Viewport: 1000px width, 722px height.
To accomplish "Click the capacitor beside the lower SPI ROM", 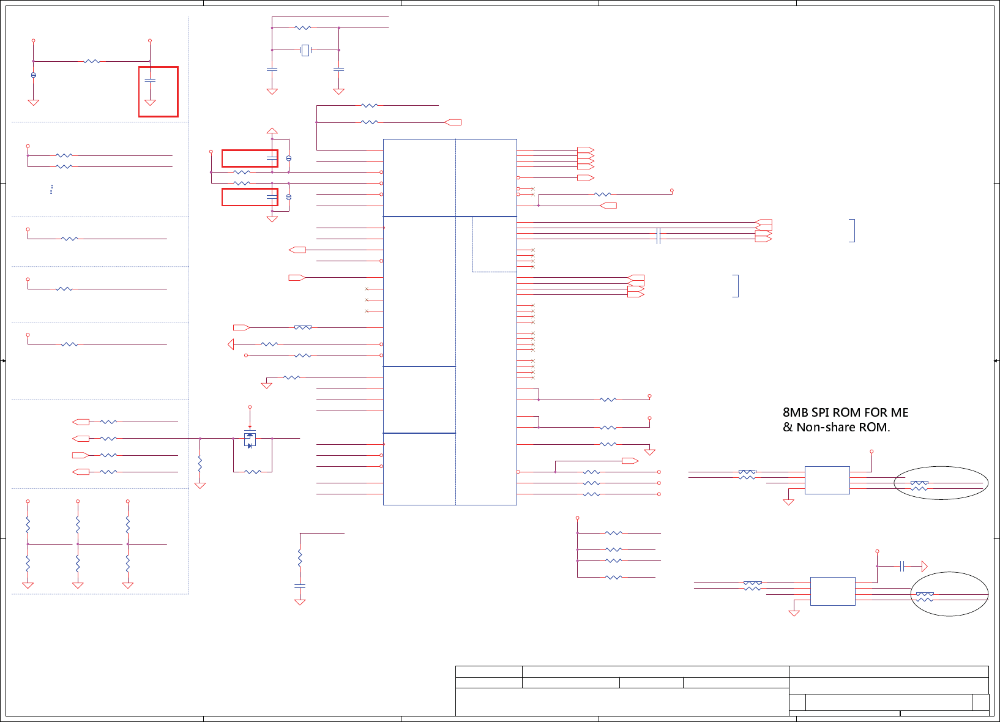I will [902, 566].
